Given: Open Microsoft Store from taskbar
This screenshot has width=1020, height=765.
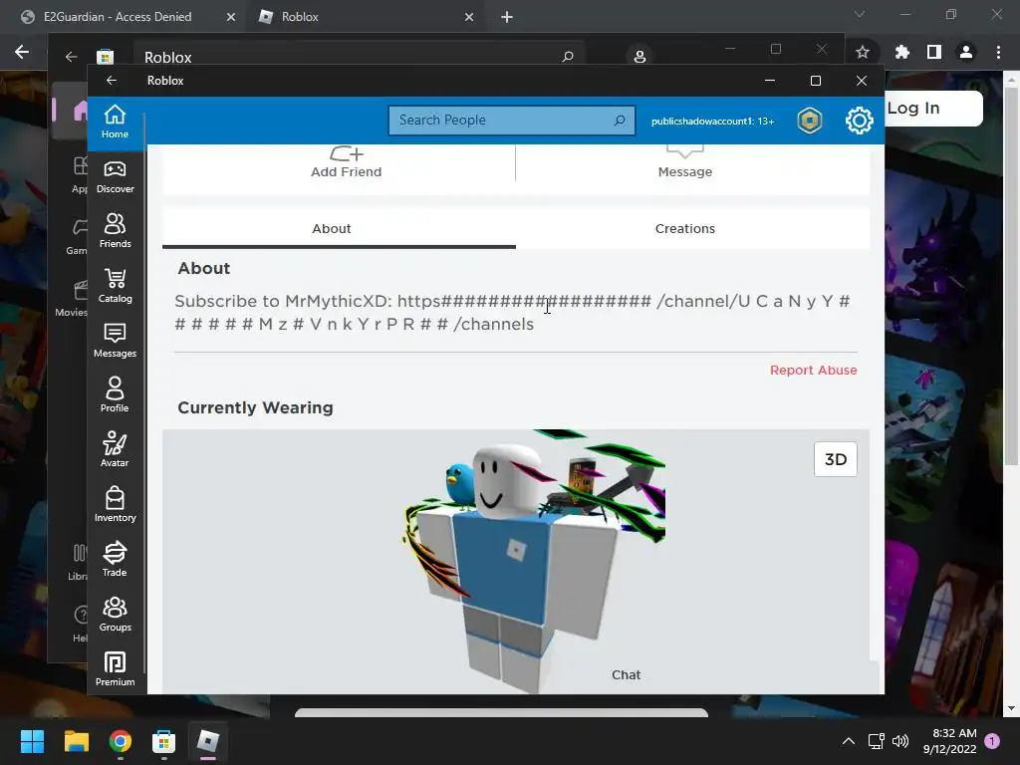Looking at the screenshot, I should (x=164, y=741).
